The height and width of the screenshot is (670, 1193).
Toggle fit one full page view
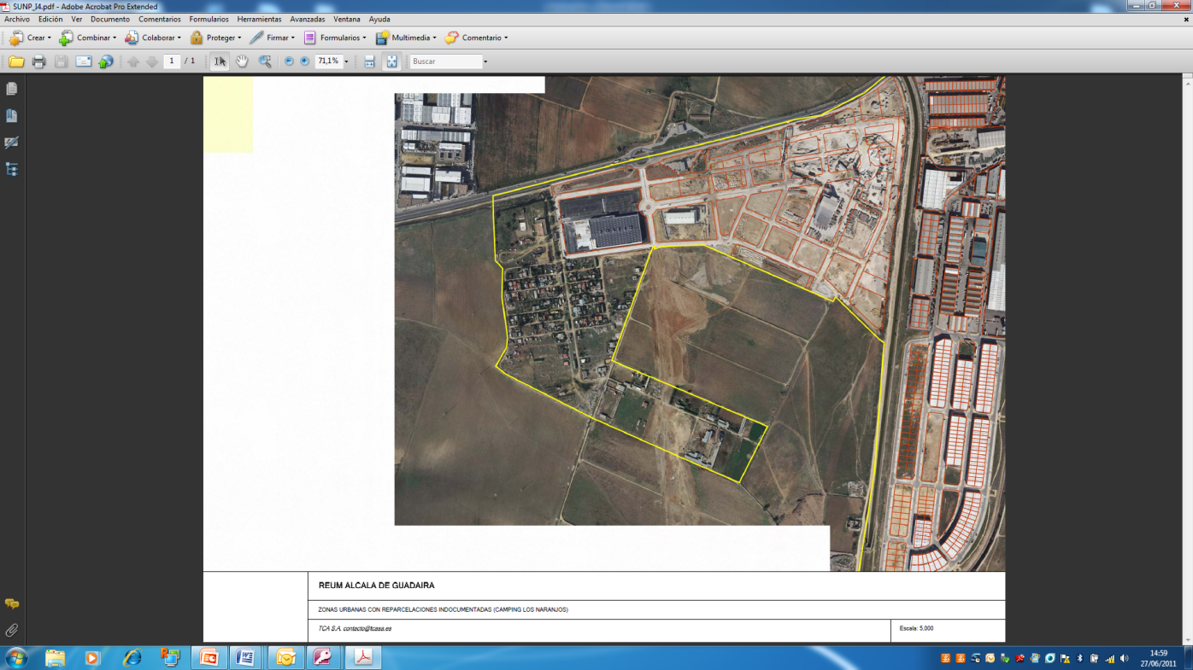coord(391,61)
